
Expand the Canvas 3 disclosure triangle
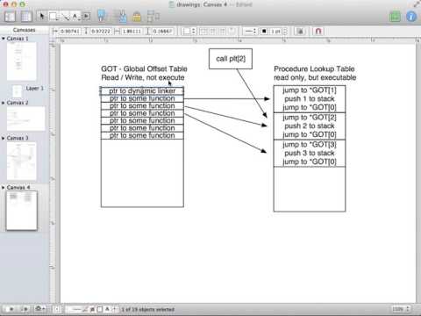pyautogui.click(x=4, y=138)
